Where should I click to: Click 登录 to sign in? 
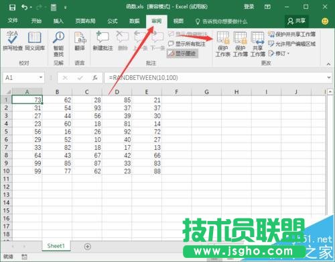[249, 7]
